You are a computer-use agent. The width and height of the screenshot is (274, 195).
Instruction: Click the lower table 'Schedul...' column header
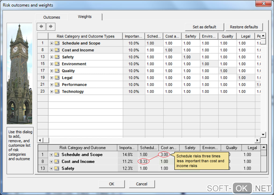[148, 148]
